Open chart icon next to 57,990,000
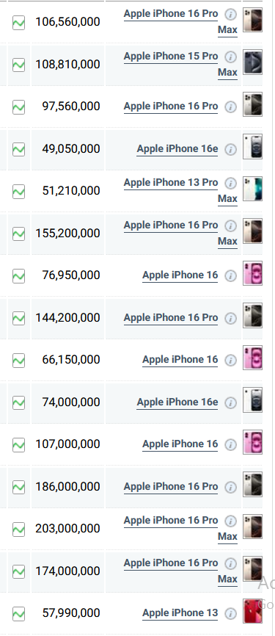This screenshot has height=636, width=275. click(18, 613)
